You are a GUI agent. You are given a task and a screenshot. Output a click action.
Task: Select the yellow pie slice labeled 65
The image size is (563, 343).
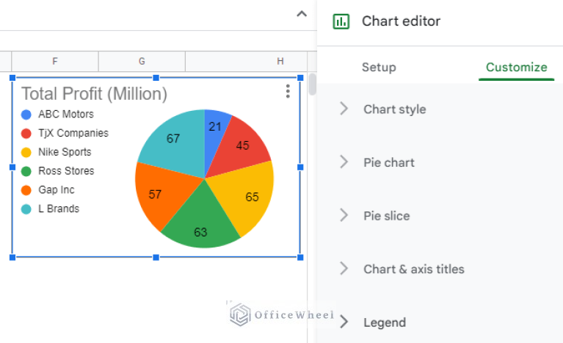tap(251, 196)
